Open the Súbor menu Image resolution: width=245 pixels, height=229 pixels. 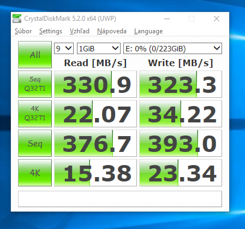tap(23, 31)
